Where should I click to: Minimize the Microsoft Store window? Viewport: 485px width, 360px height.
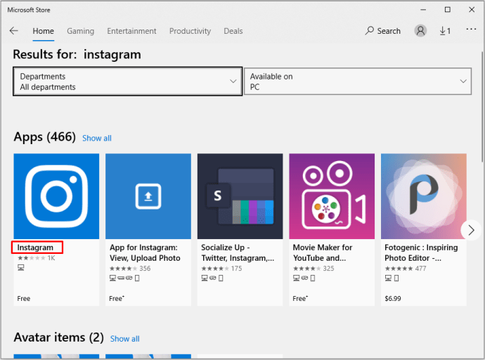coord(423,10)
